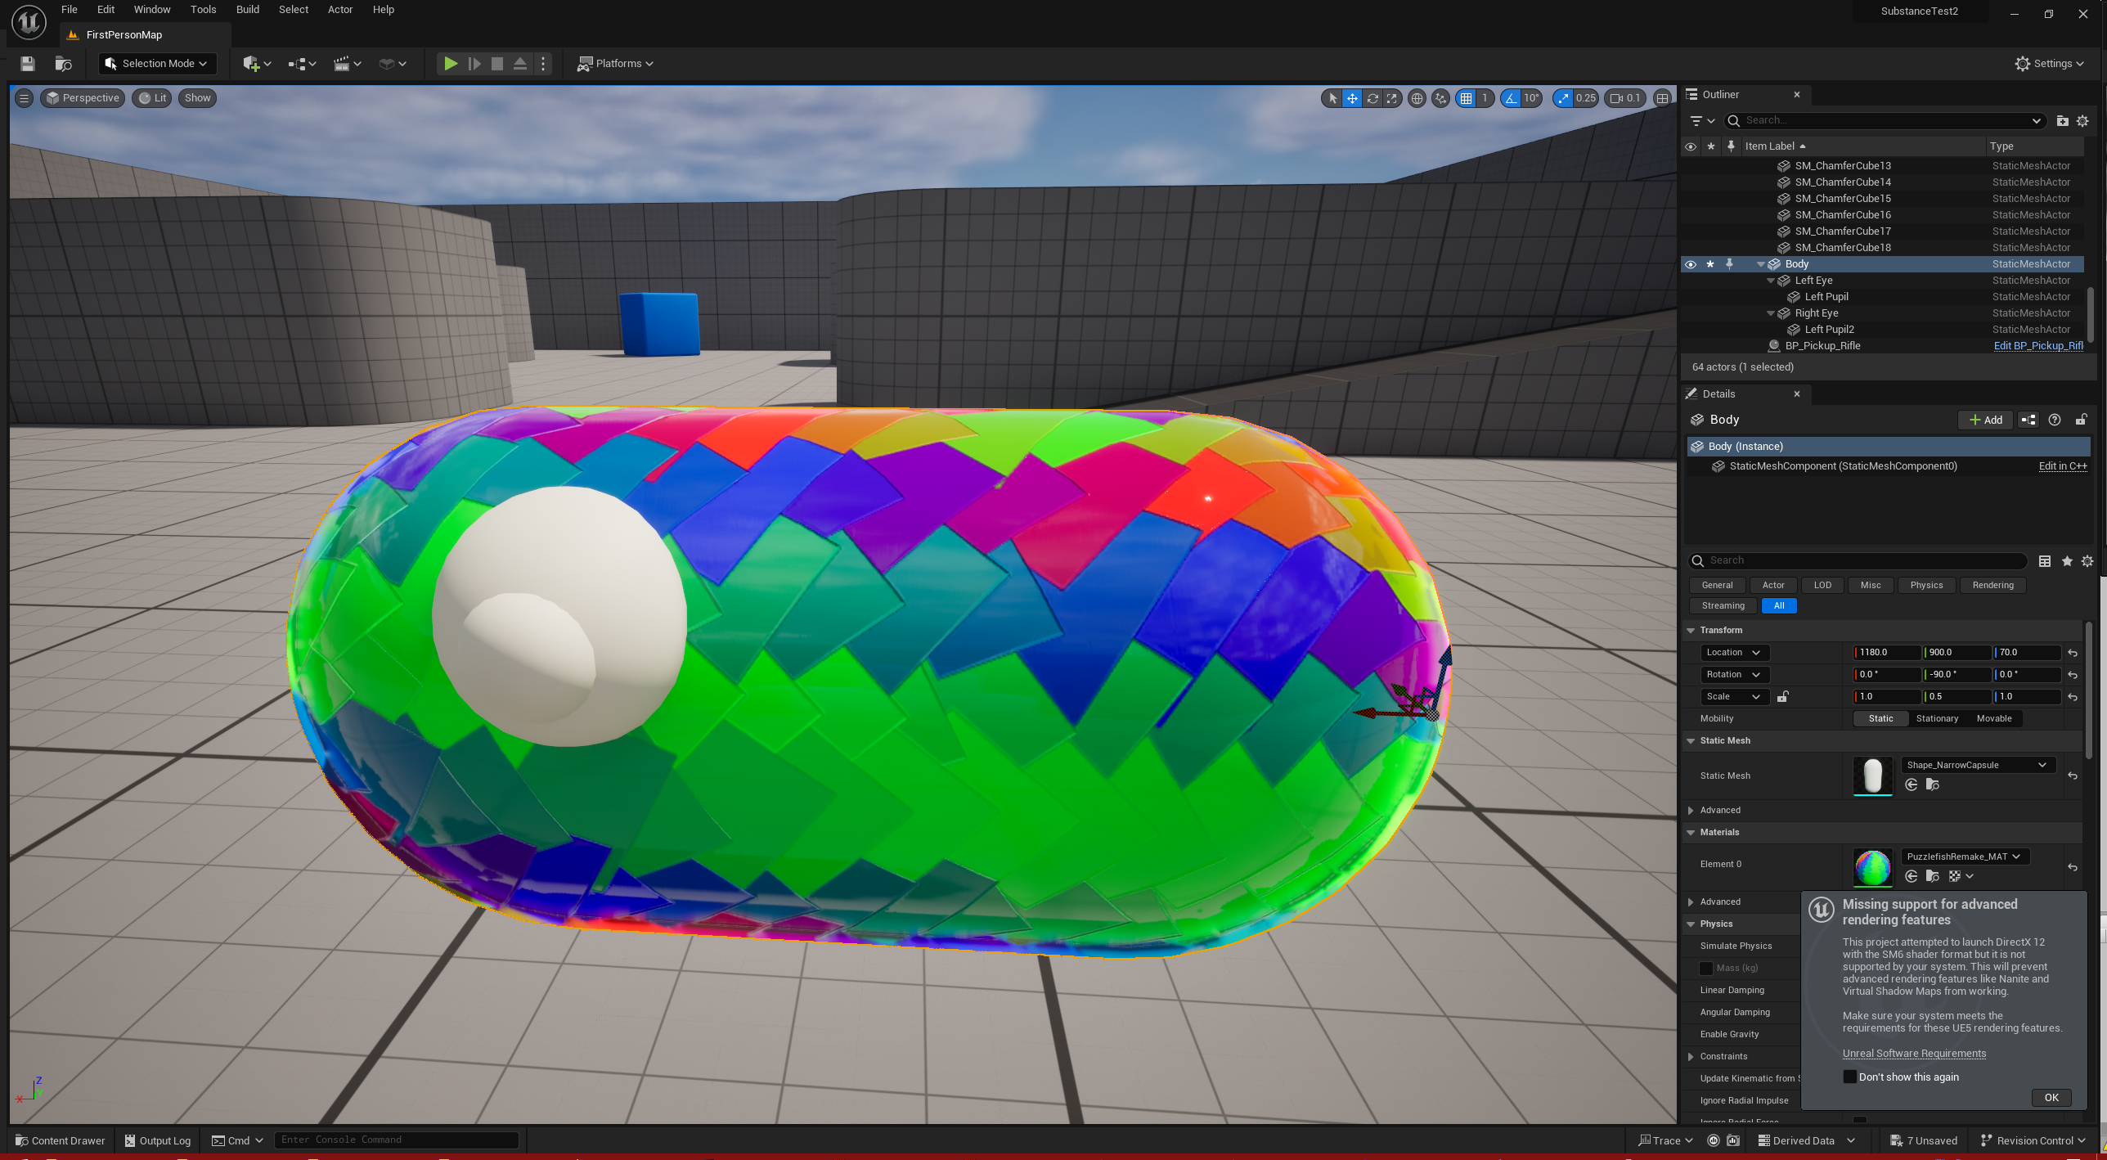
Task: Click OK on the rendering features notification
Action: [2051, 1098]
